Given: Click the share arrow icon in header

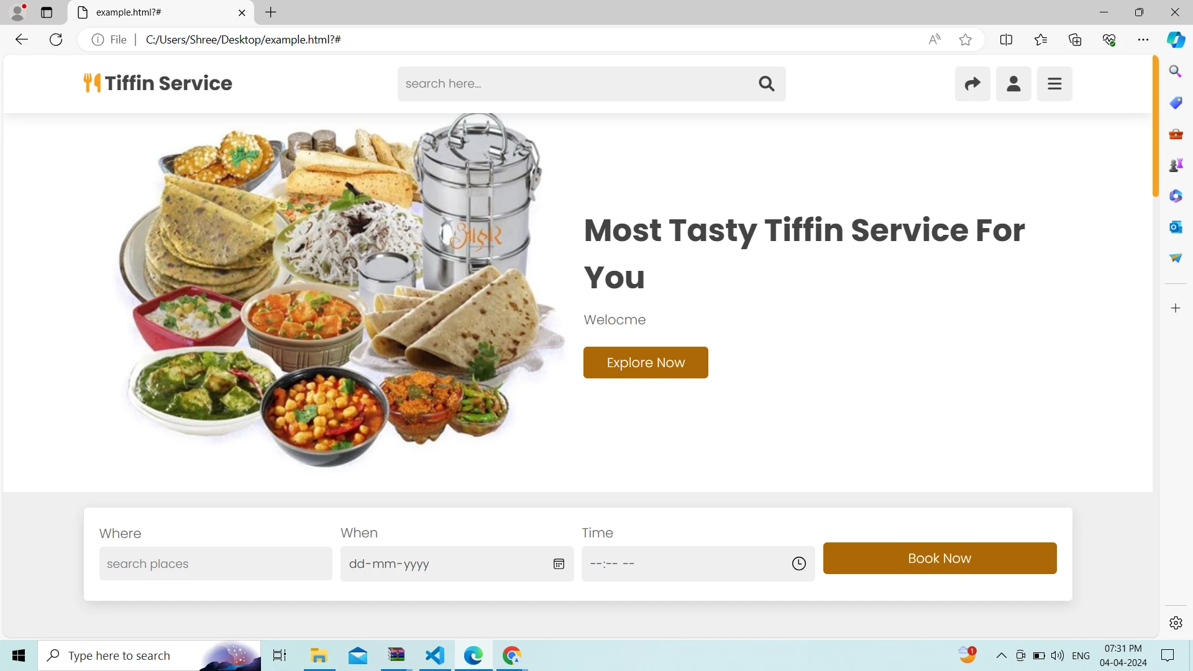Looking at the screenshot, I should pos(972,84).
